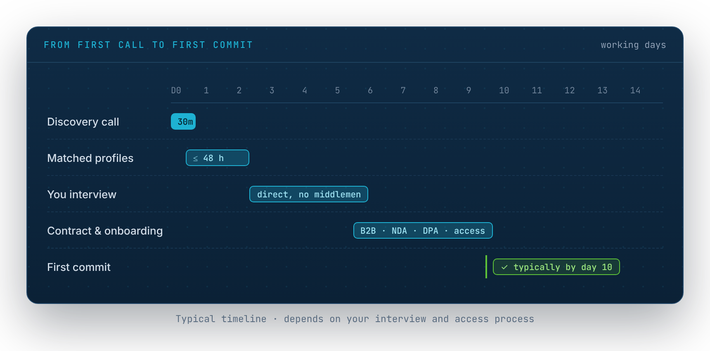The width and height of the screenshot is (710, 351).
Task: Click the 'Contract & onboarding' row label
Action: pyautogui.click(x=105, y=231)
